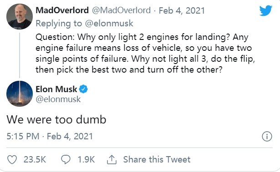Click the Elon Musk display name
280x172 pixels.
coord(56,89)
